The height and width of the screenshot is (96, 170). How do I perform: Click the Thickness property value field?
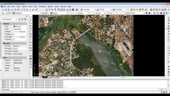20,39
